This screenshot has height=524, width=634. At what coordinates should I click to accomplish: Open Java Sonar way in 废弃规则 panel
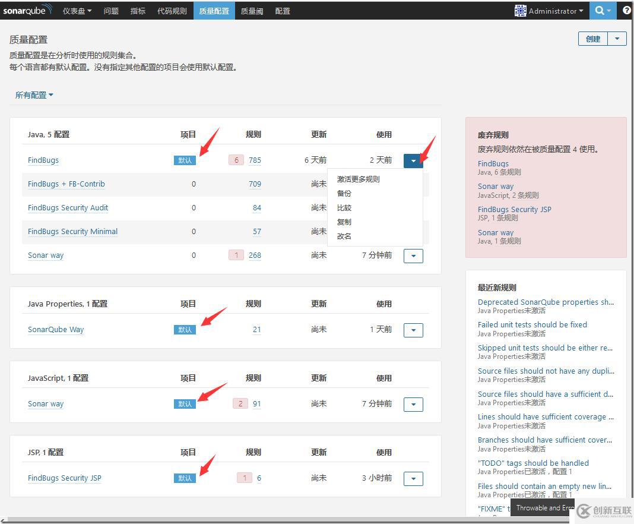(x=495, y=233)
